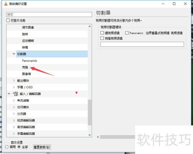Select the 全部 radio button
The width and height of the screenshot is (193, 154).
(19, 147)
